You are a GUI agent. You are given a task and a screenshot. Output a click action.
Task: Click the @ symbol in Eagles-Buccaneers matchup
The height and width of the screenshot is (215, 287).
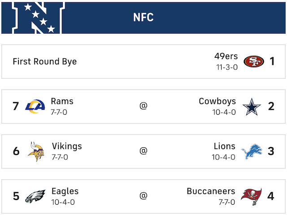143,196
